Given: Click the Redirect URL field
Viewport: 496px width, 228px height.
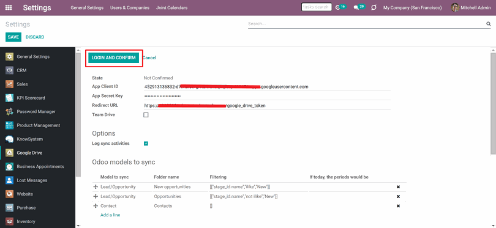Looking at the screenshot, I should (x=267, y=106).
